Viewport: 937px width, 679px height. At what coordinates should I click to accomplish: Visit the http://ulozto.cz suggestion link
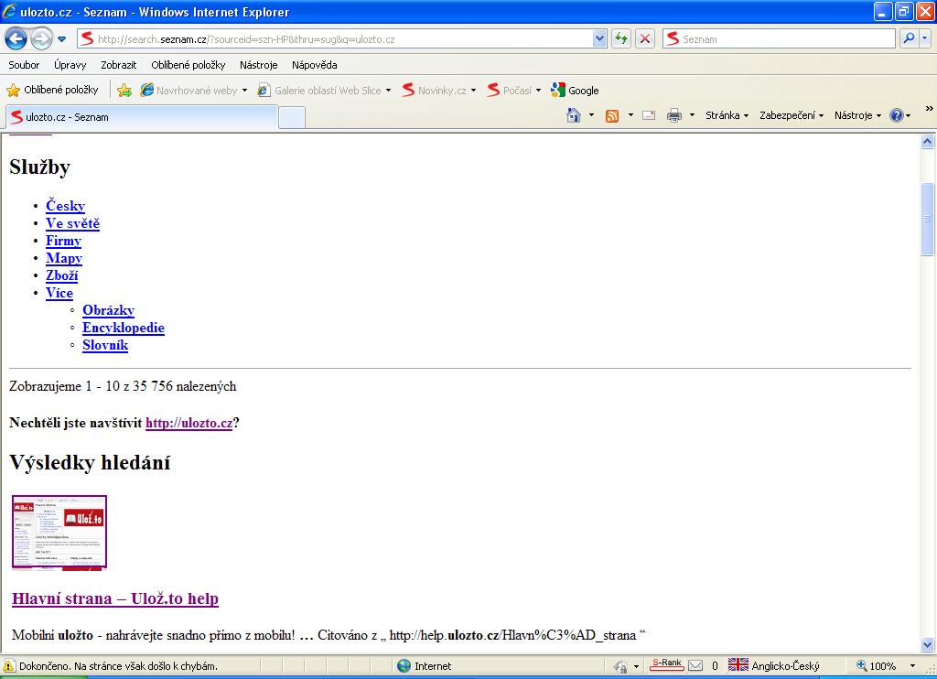pyautogui.click(x=188, y=423)
